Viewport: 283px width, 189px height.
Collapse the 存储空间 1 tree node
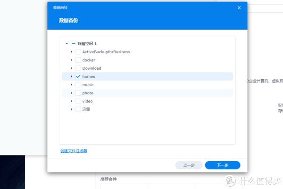click(67, 43)
